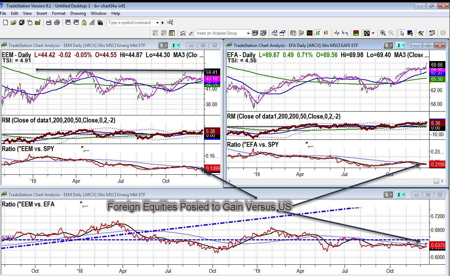Click EFA chart horizontal scrollbar left arrow

[x=230, y=181]
